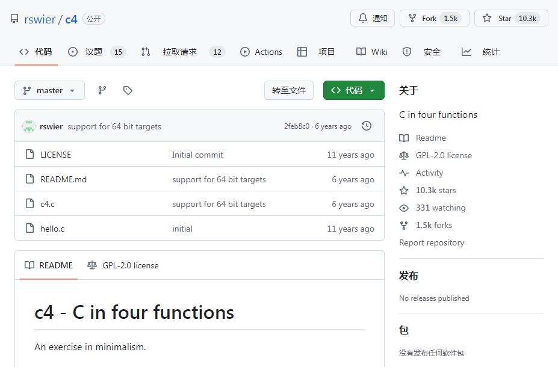
Task: Open the c4.c file
Action: click(48, 204)
